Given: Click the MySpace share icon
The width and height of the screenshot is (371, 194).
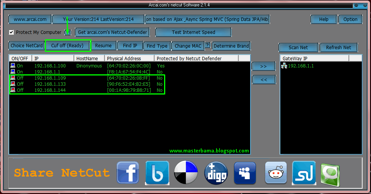Looking at the screenshot, I should pyautogui.click(x=245, y=173).
